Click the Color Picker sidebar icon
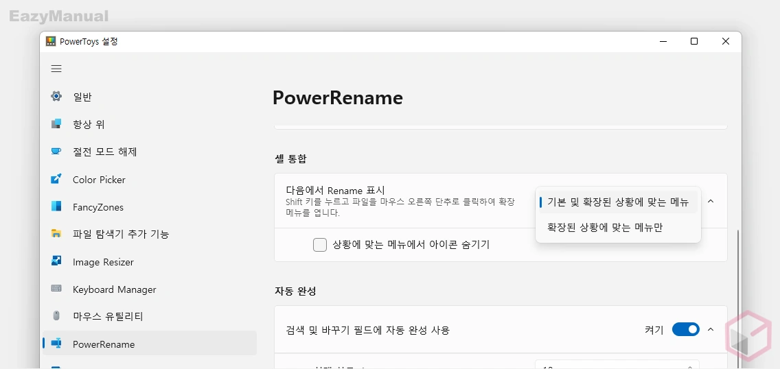The height and width of the screenshot is (369, 780). 56,179
